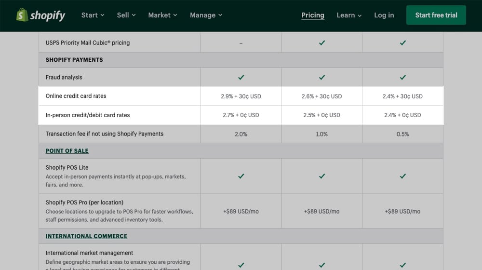This screenshot has width=482, height=270.
Task: Click the '2.0%' transaction fee cell
Action: tap(241, 134)
